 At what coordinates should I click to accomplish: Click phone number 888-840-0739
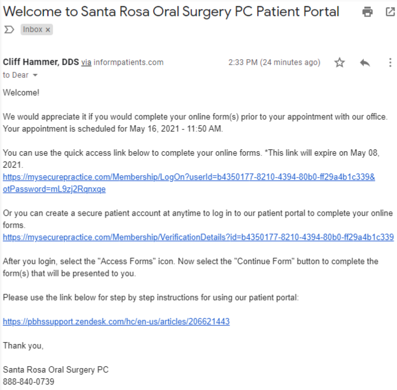click(29, 381)
